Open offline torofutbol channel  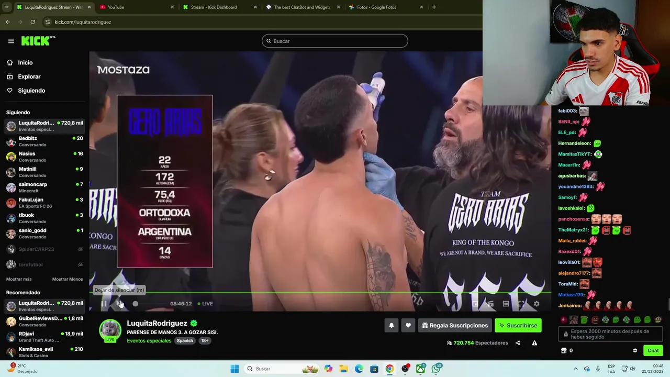coord(44,264)
